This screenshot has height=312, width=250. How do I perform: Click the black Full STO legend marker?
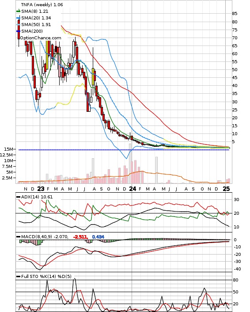pyautogui.click(x=18, y=276)
